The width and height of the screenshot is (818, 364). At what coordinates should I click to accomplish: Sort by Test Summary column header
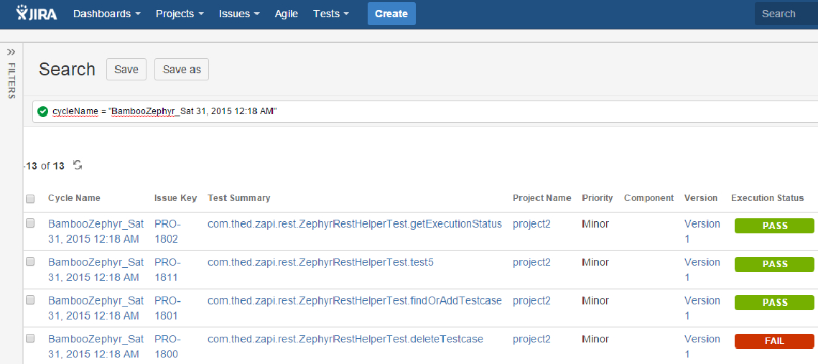[x=239, y=197]
